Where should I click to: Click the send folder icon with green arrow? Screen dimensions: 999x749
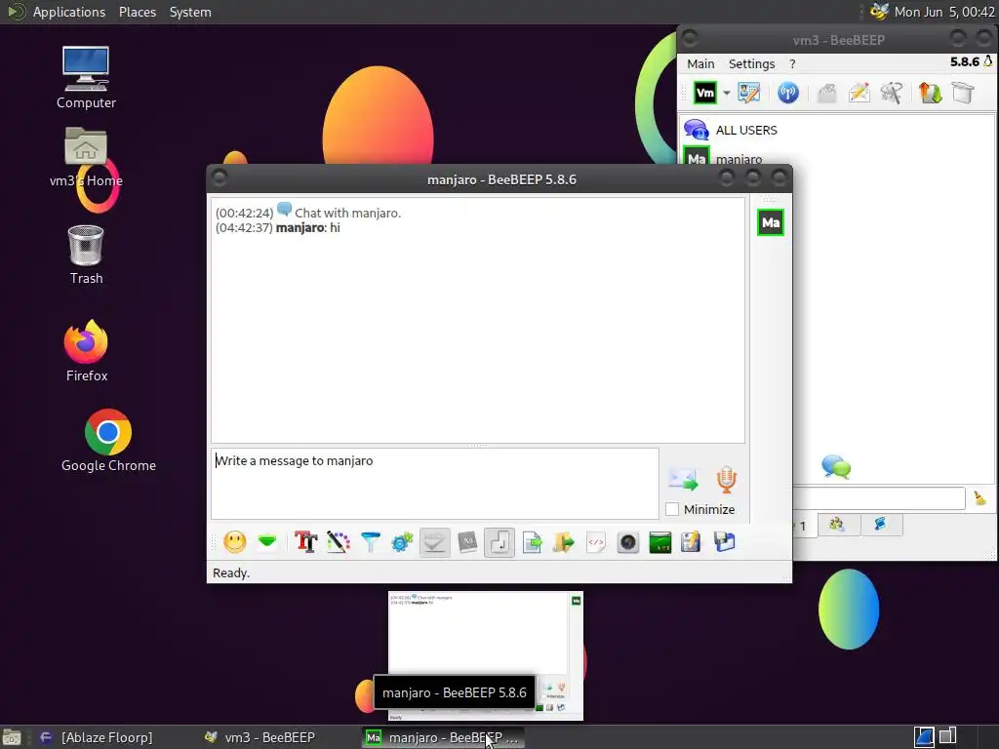[564, 542]
